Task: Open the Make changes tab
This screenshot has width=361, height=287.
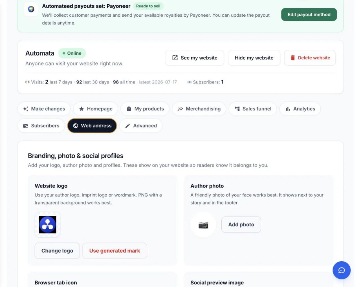Action: pyautogui.click(x=44, y=109)
